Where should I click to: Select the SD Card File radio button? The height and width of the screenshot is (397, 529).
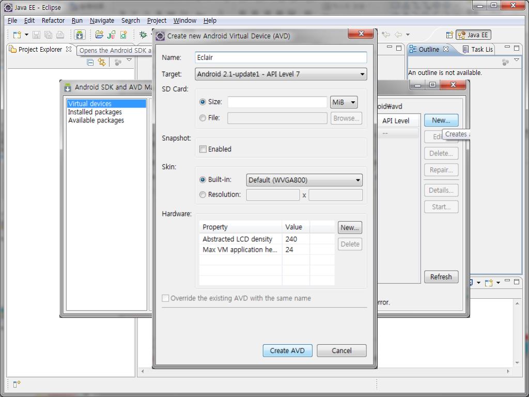coord(203,118)
